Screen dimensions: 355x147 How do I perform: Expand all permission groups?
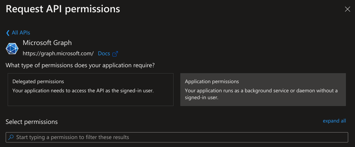(x=334, y=121)
